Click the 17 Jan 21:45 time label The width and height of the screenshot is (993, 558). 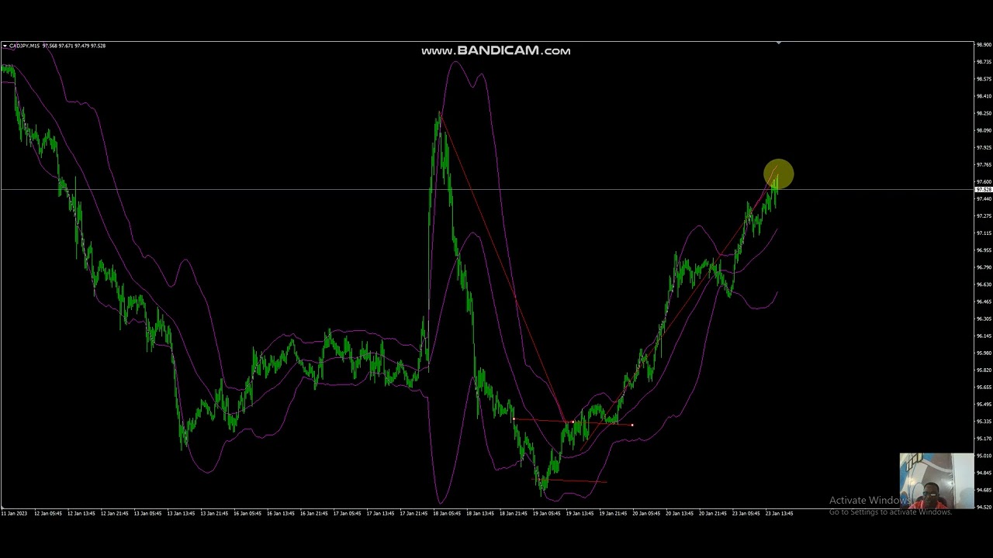coord(413,513)
